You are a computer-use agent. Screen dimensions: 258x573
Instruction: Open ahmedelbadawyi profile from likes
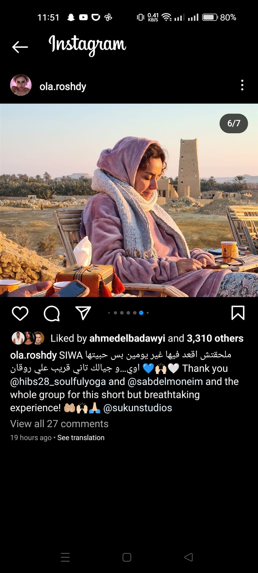click(127, 338)
